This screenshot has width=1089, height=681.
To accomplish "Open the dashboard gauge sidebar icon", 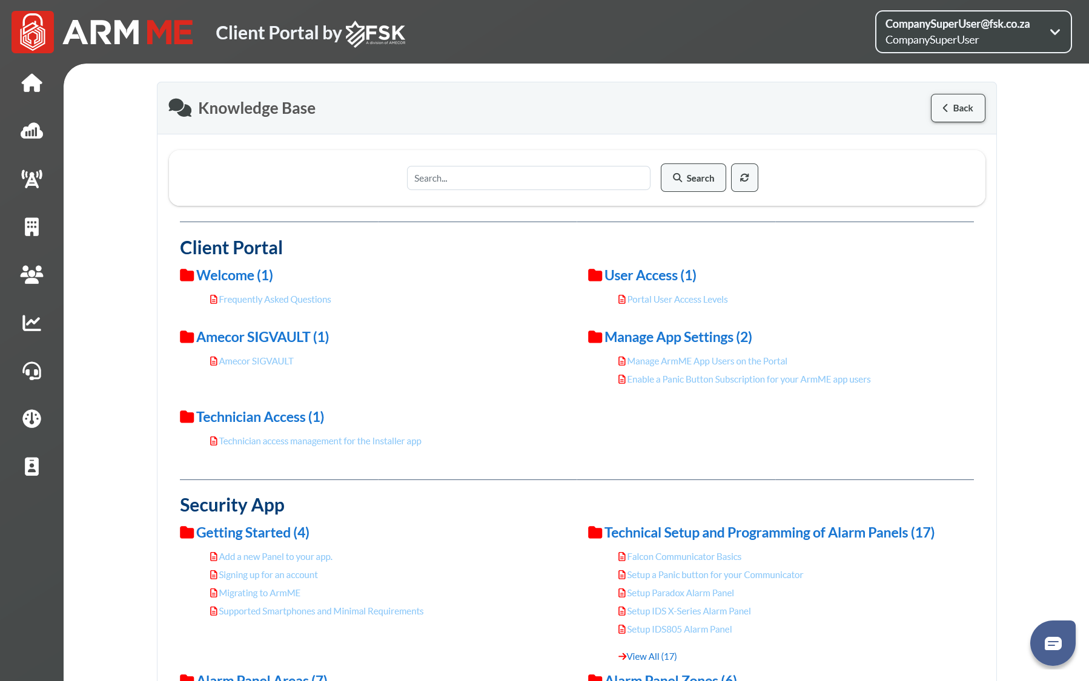I will coord(31,418).
